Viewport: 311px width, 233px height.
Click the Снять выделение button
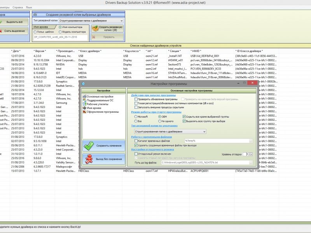(x=14, y=31)
